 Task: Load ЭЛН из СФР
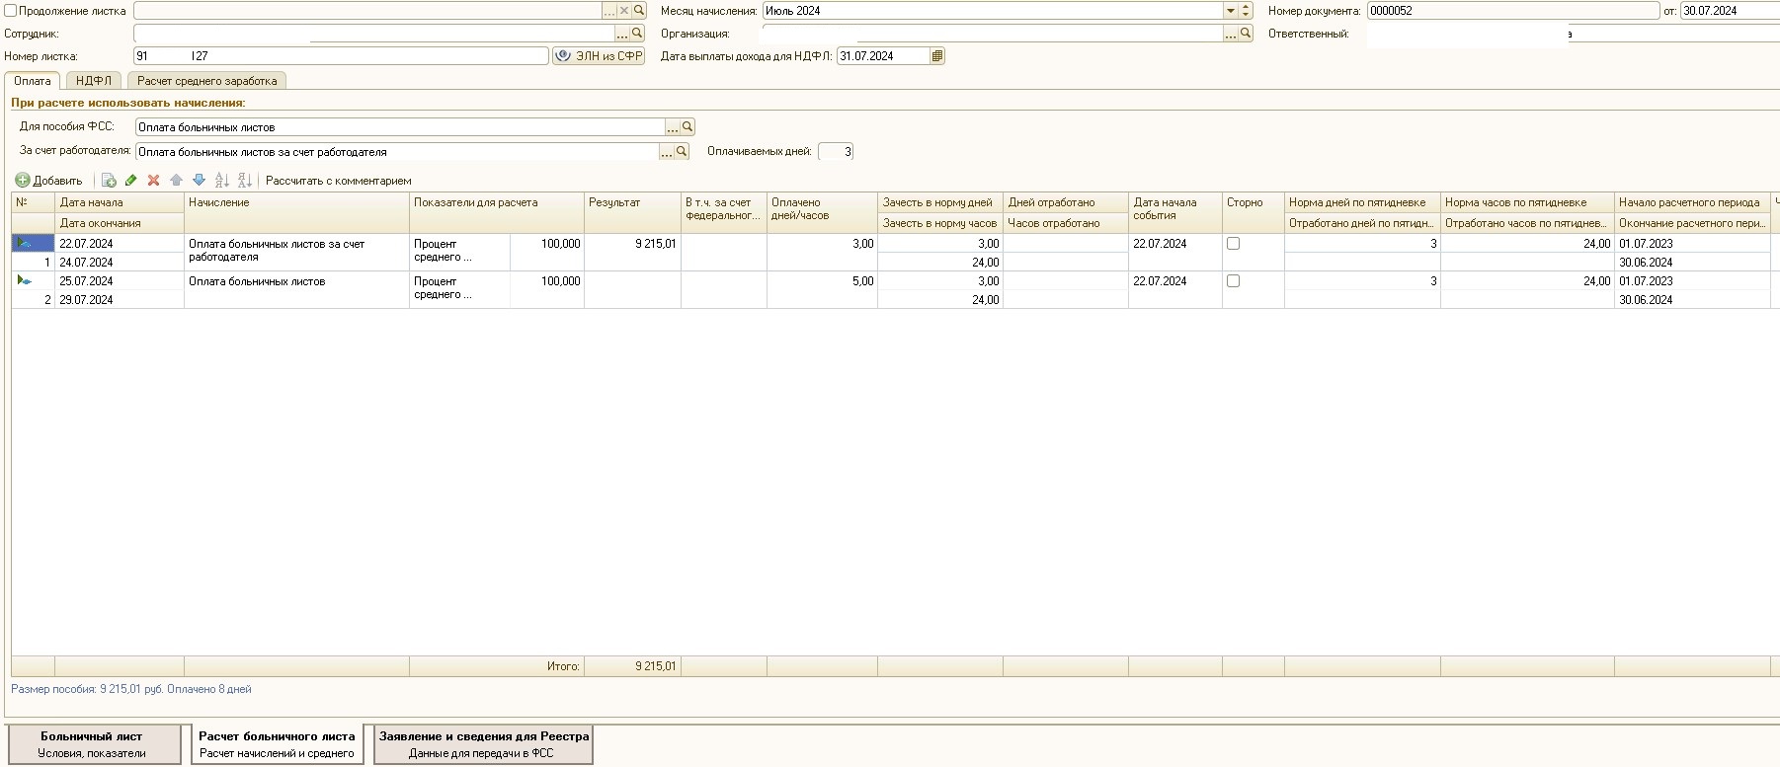click(599, 56)
